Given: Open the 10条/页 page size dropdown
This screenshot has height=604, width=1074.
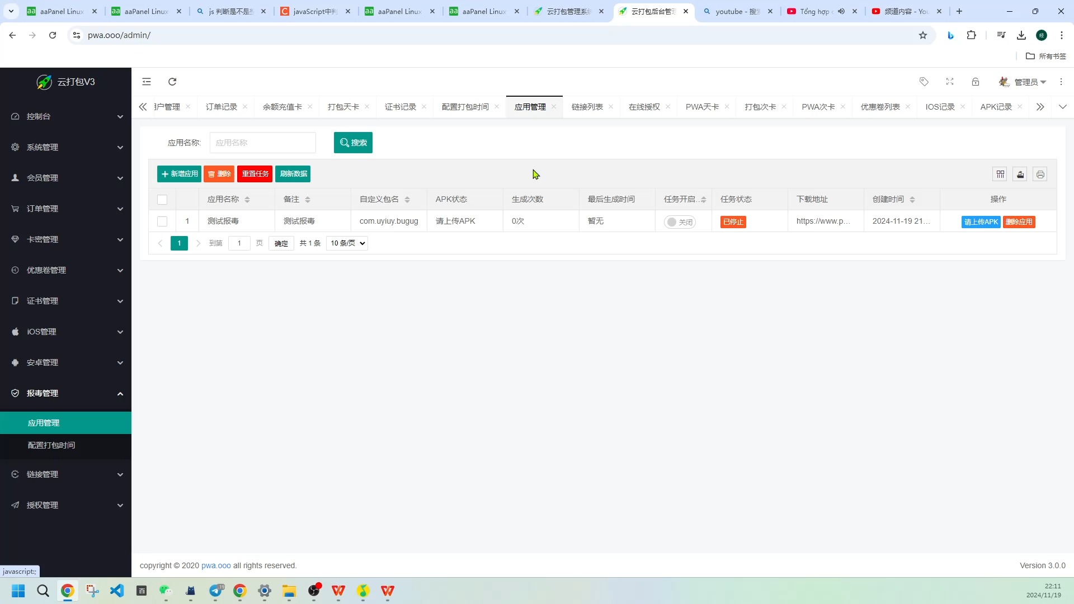Looking at the screenshot, I should click(x=346, y=243).
